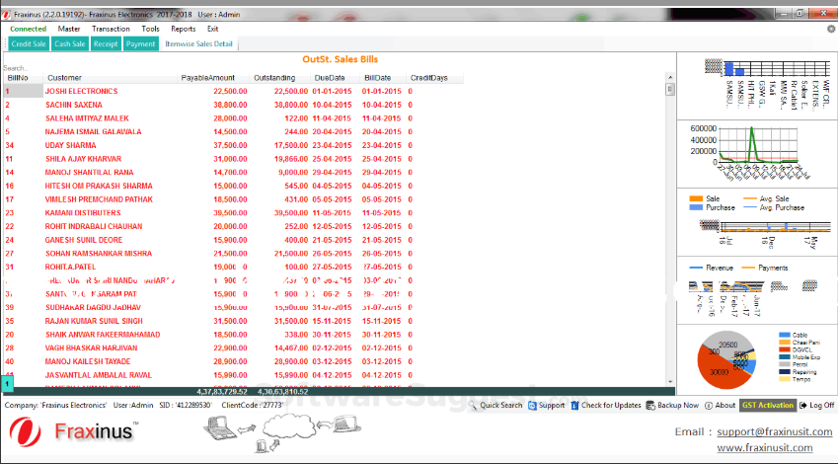Click the Cable legend color swatch

point(784,336)
